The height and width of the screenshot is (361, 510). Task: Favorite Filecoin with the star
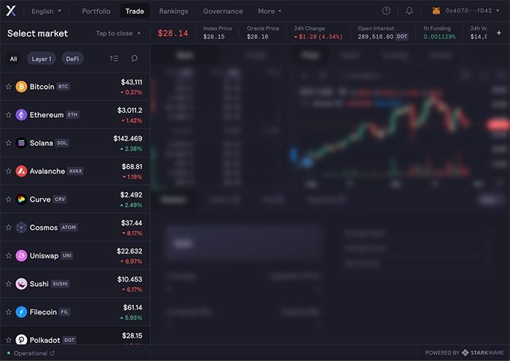pyautogui.click(x=9, y=312)
